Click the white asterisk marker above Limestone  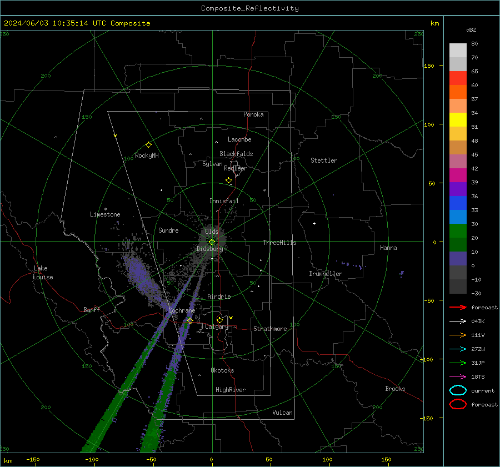point(105,209)
